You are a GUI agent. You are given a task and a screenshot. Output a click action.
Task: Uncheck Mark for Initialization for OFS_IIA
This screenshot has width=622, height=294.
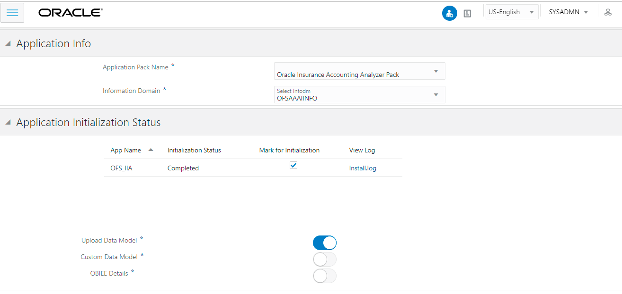tap(293, 165)
